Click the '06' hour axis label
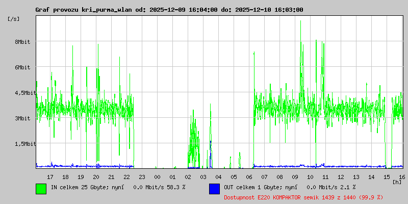 pos(249,177)
